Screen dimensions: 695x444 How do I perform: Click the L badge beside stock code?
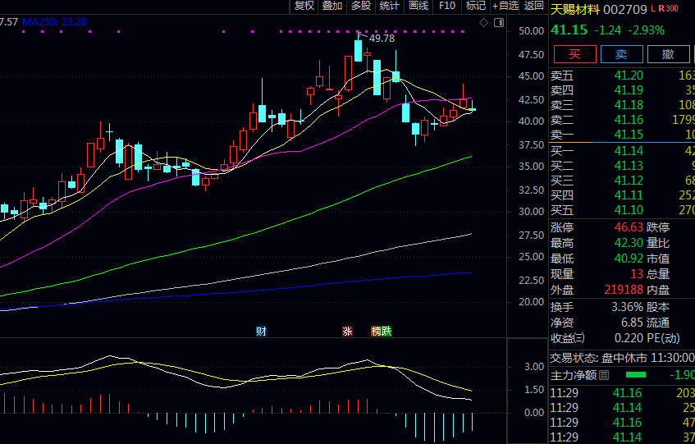[653, 8]
